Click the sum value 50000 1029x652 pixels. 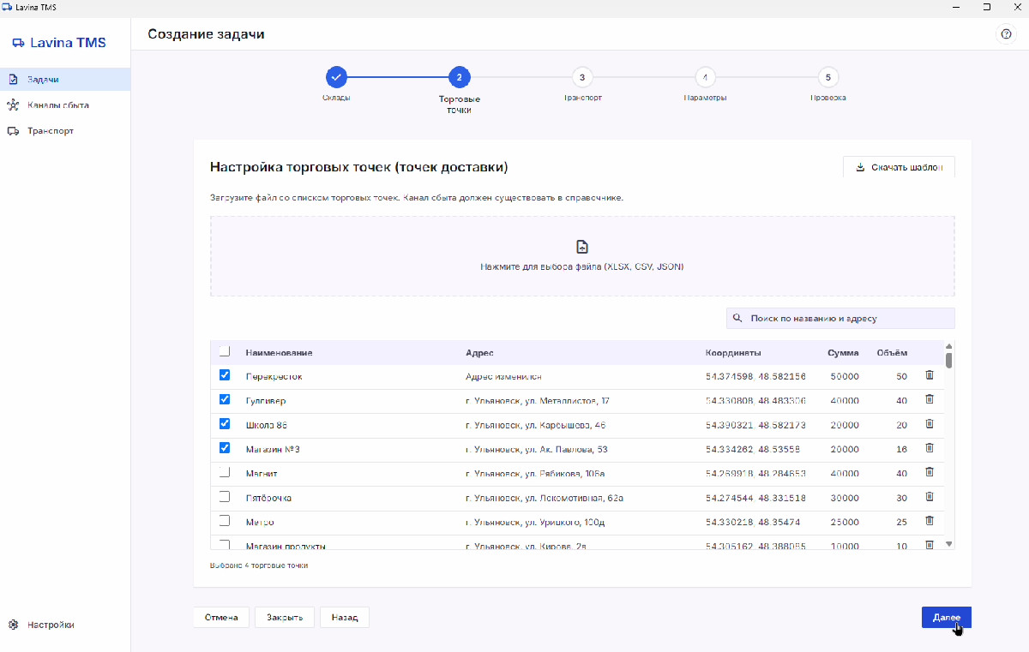click(845, 376)
